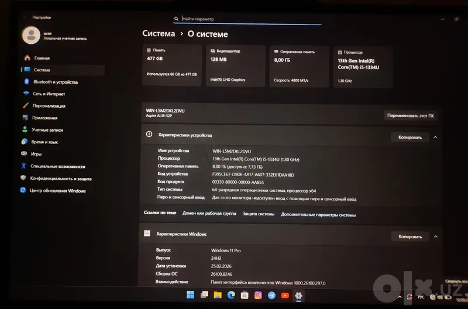Screen dimensions: 468x309
Task: Open the Windows Start button
Action: pyautogui.click(x=191, y=295)
